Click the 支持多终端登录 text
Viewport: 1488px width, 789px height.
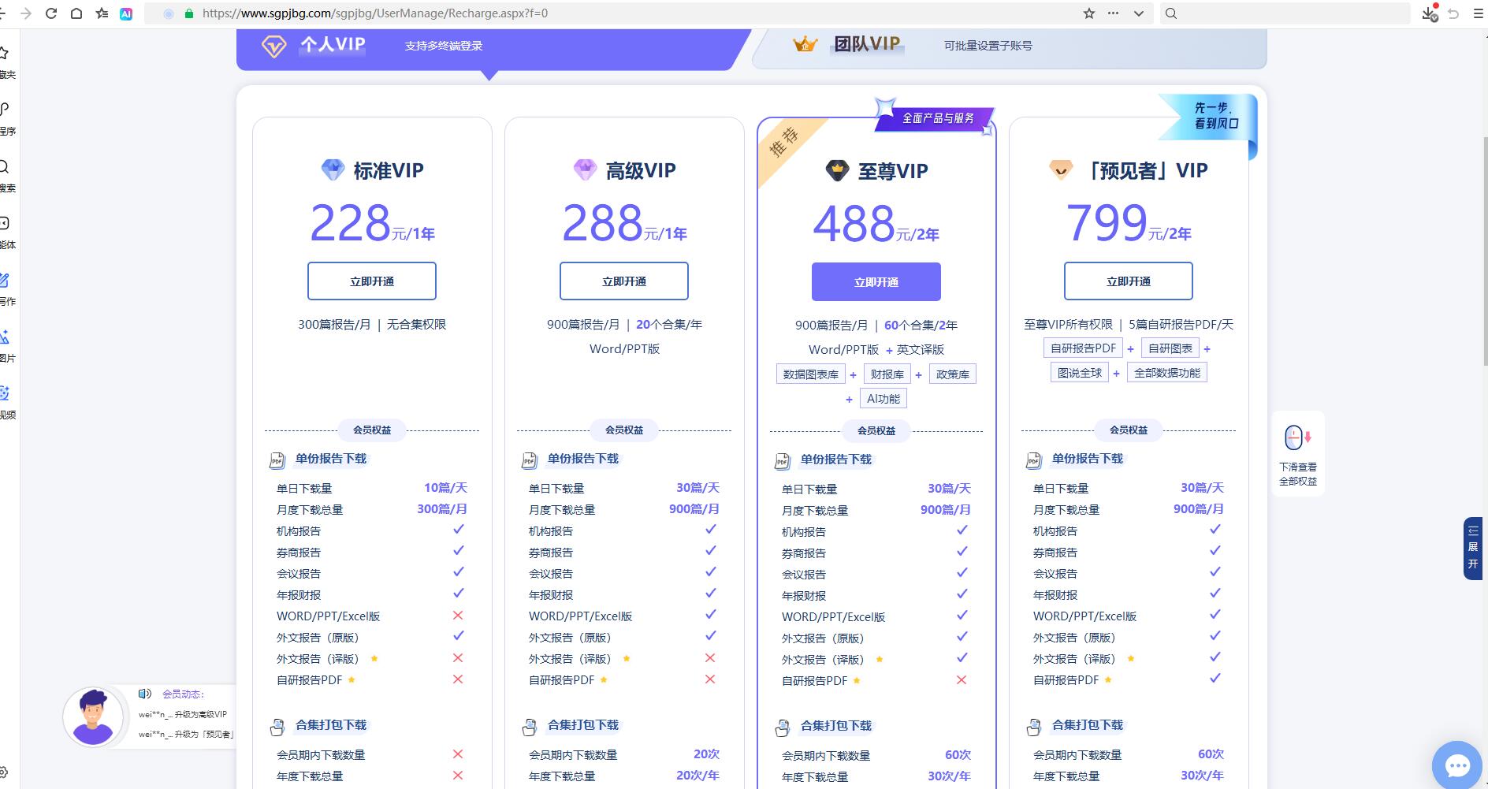coord(444,46)
